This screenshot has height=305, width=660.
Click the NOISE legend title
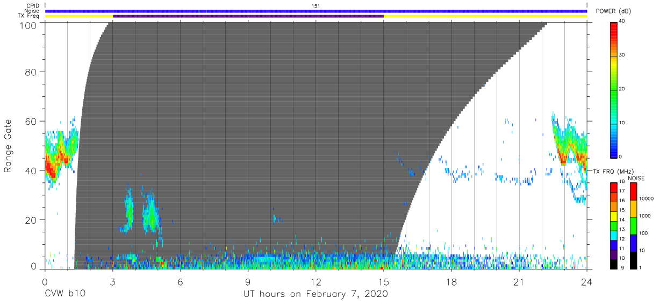(x=636, y=178)
